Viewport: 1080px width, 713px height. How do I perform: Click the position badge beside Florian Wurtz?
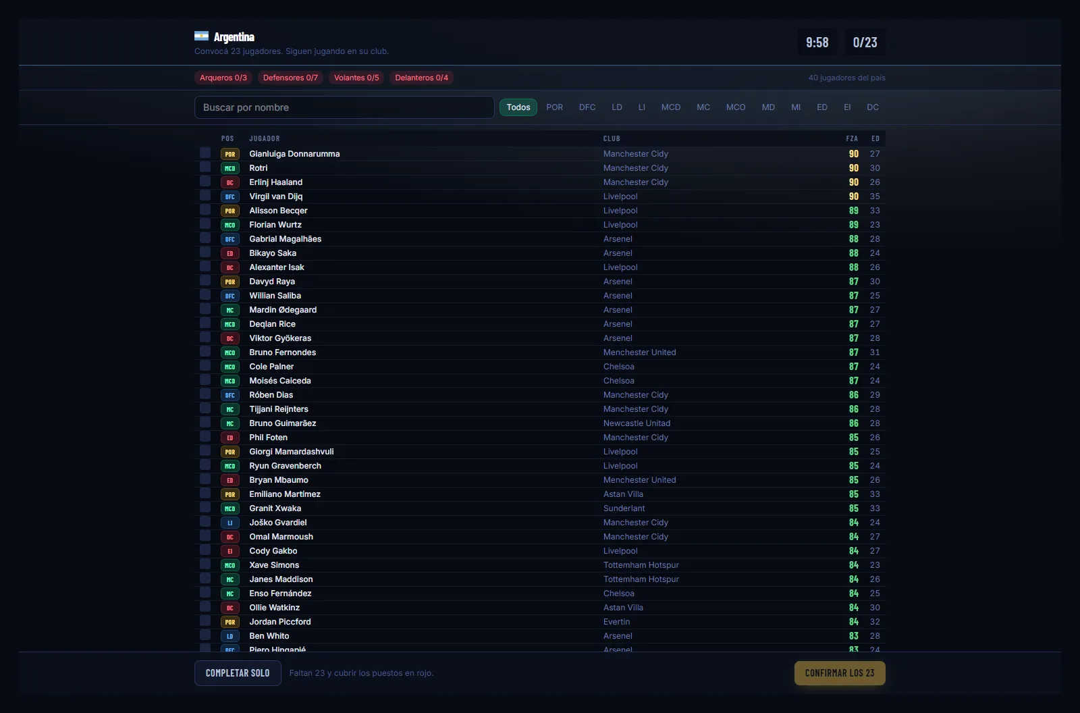point(230,225)
